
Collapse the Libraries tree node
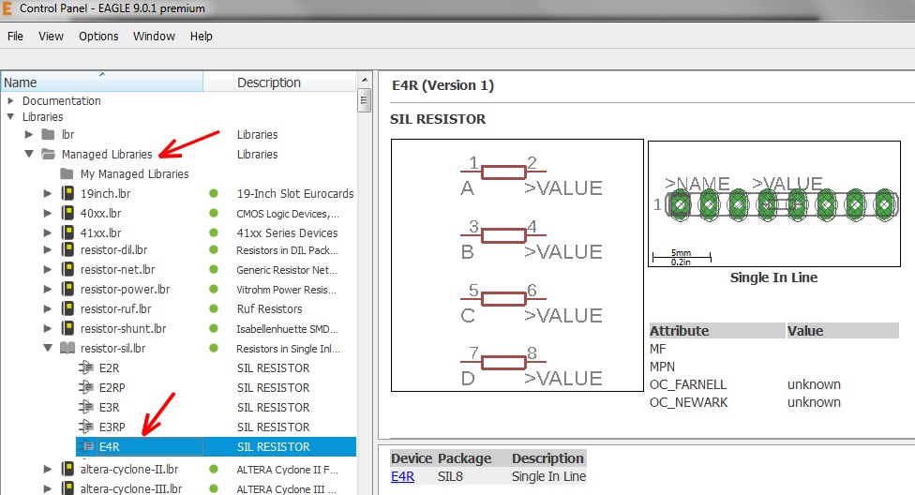pos(10,116)
